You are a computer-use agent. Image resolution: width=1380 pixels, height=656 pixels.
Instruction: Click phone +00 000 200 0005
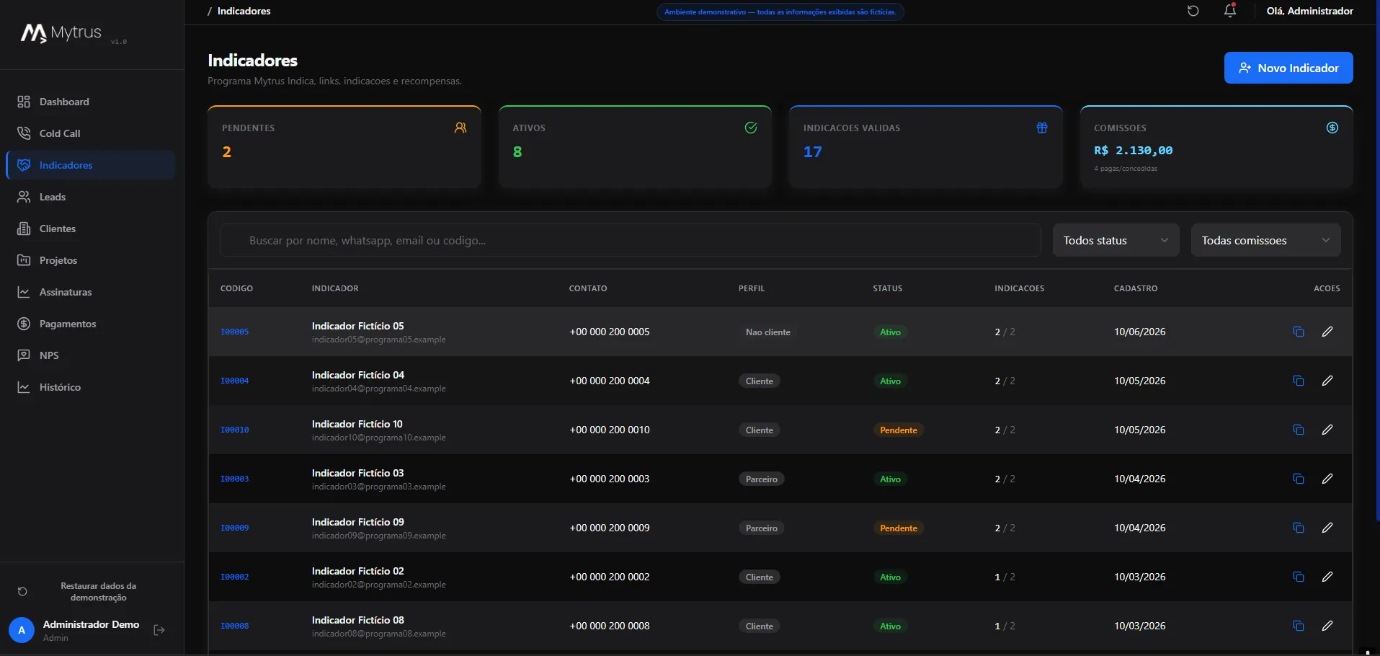[610, 332]
